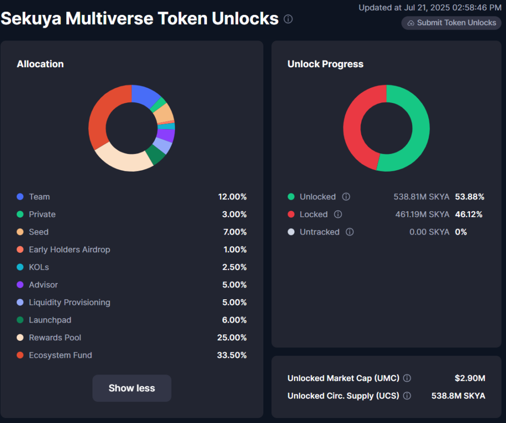
Task: Open Unlocked Market Cap info tooltip icon
Action: pyautogui.click(x=407, y=378)
